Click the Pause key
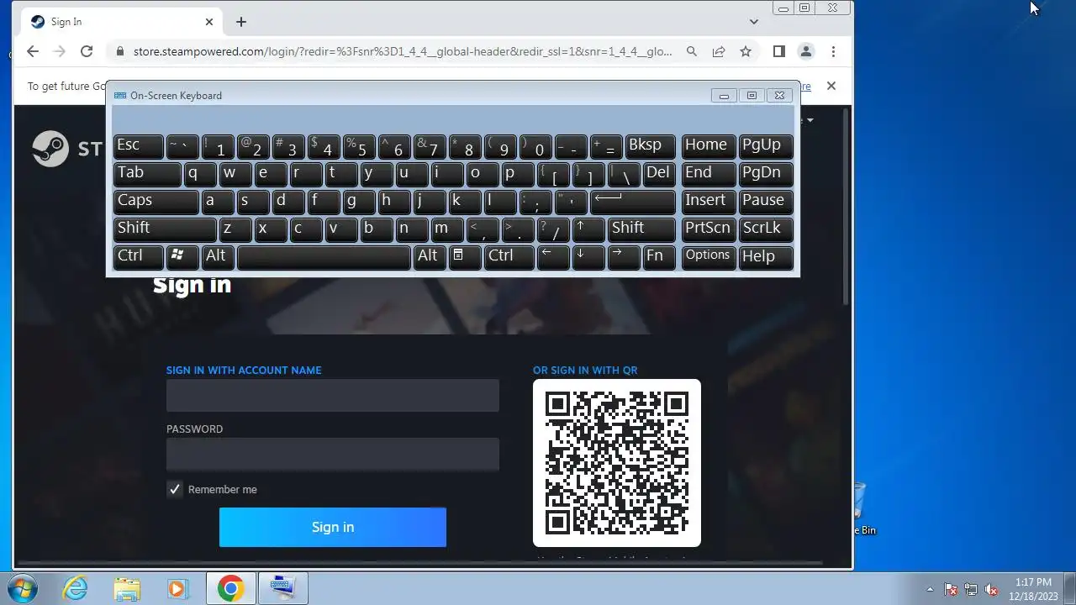1076x605 pixels. click(x=766, y=201)
